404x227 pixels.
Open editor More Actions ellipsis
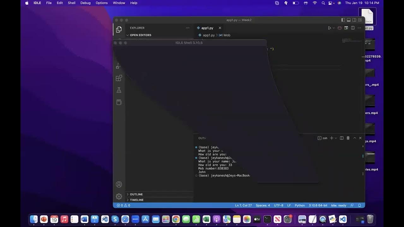[359, 28]
